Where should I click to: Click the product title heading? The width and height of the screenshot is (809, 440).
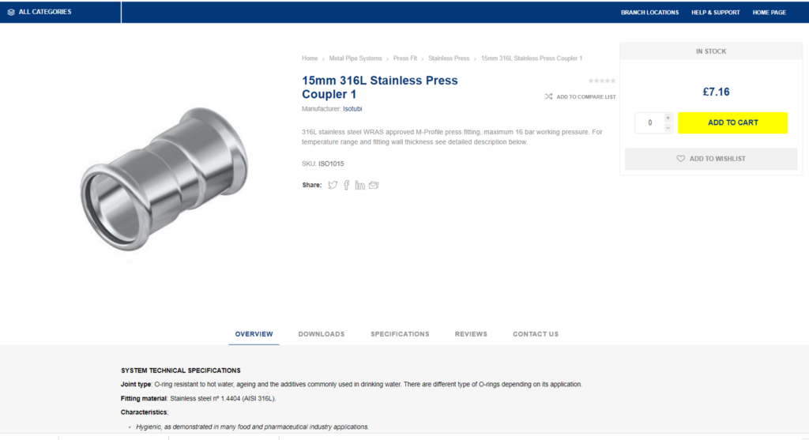pos(380,87)
